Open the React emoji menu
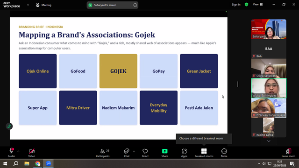The height and width of the screenshot is (168, 299). 145,153
